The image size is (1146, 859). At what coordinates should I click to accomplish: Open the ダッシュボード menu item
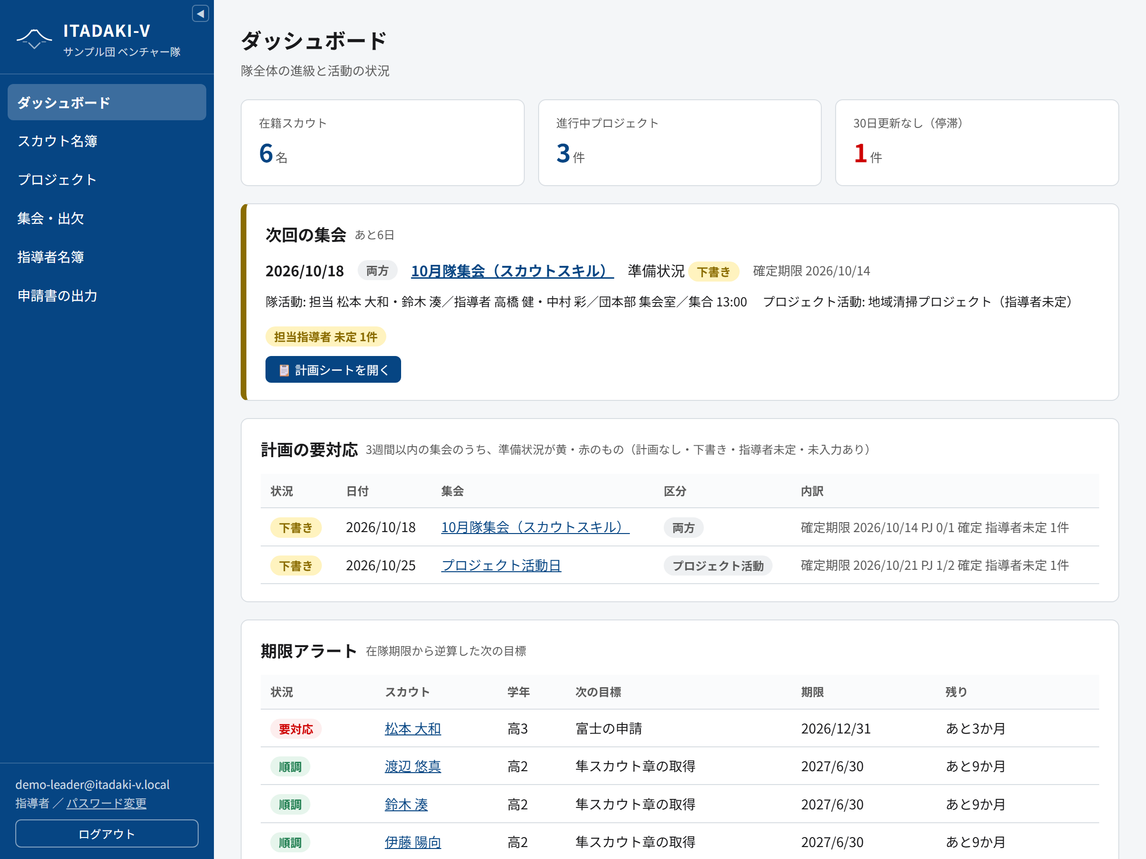coord(107,103)
